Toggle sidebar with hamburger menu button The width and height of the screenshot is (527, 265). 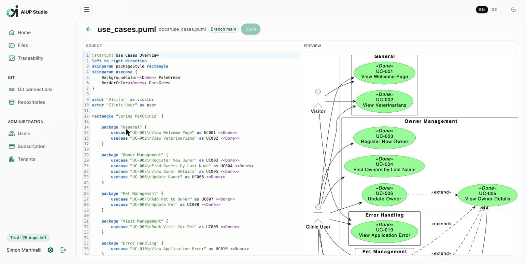click(x=87, y=10)
